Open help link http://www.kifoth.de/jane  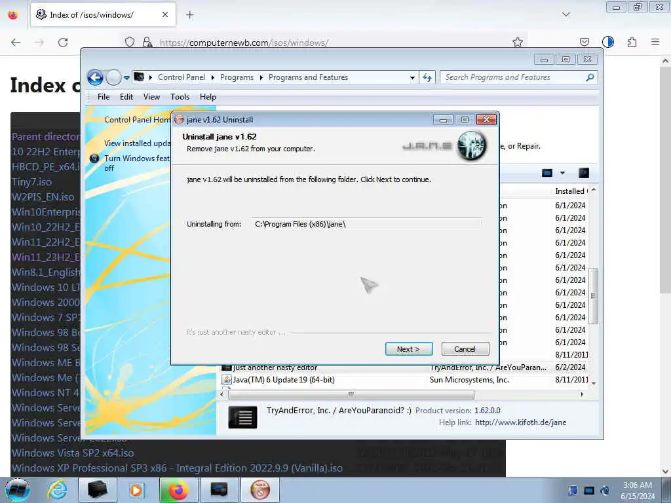(x=520, y=422)
